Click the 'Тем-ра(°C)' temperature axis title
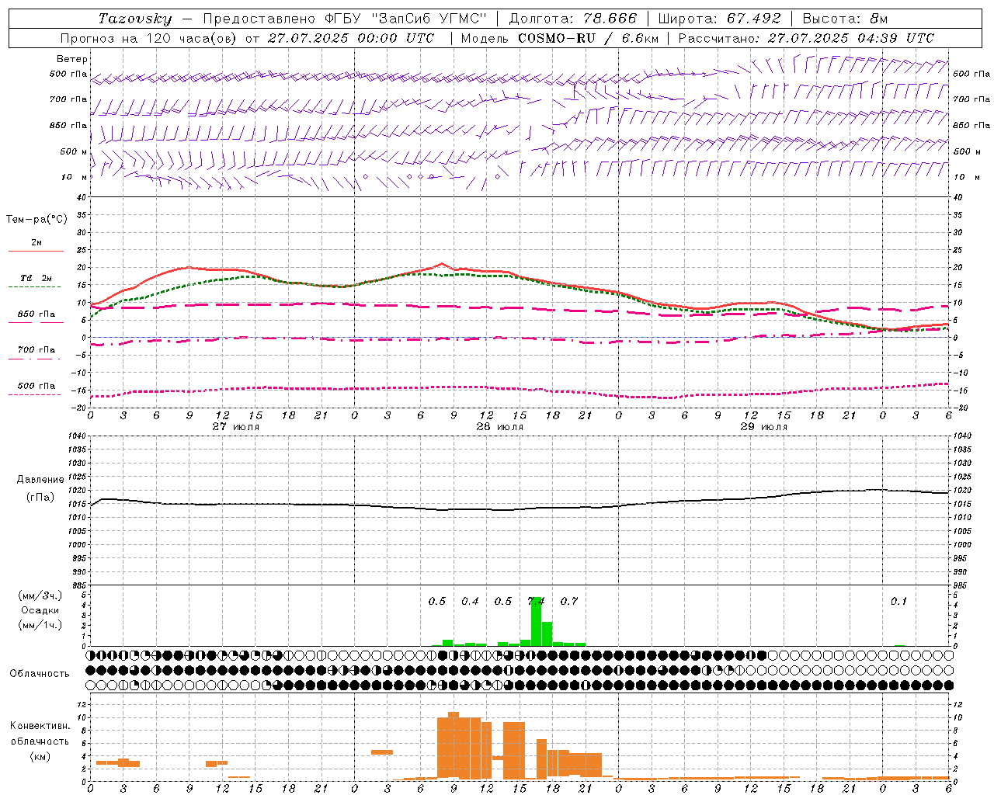 (36, 220)
